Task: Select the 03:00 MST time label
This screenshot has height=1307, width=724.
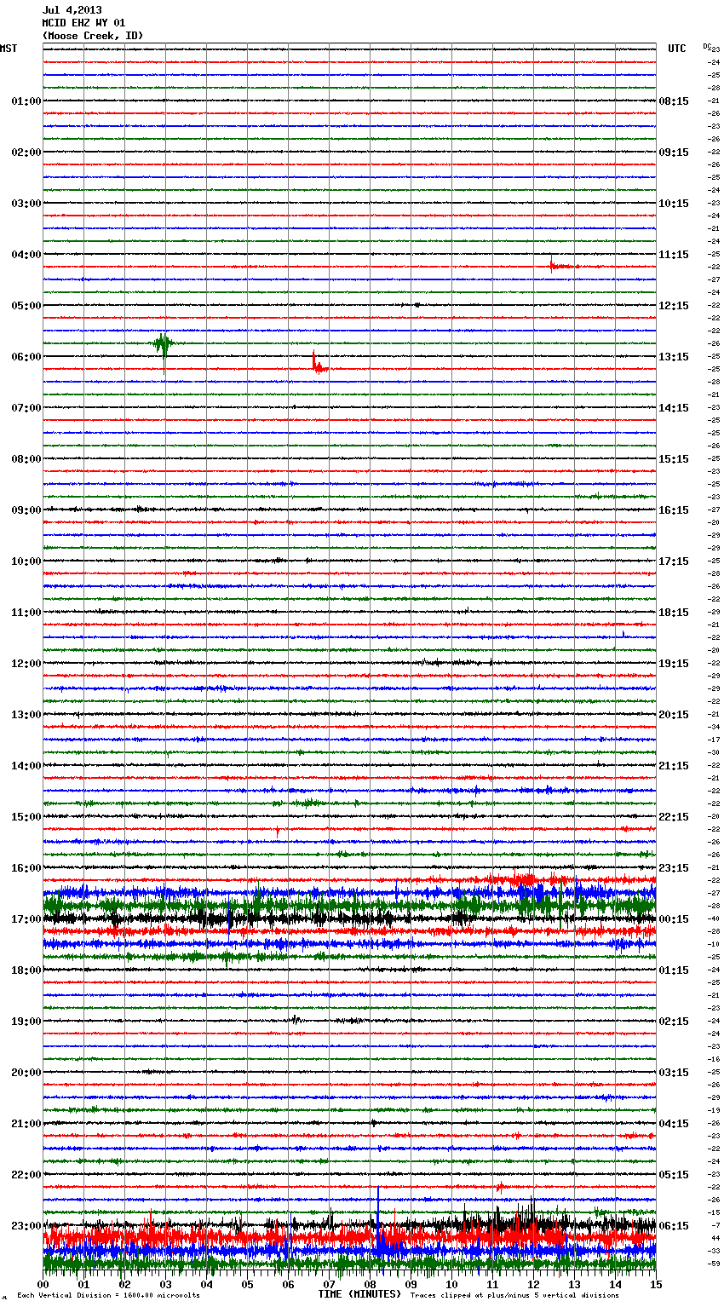Action: (x=26, y=203)
